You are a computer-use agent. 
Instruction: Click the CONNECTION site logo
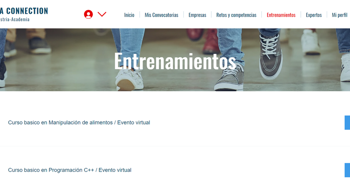[x=24, y=11]
